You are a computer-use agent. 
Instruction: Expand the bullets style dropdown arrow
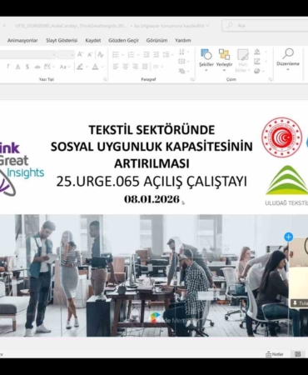(x=122, y=55)
